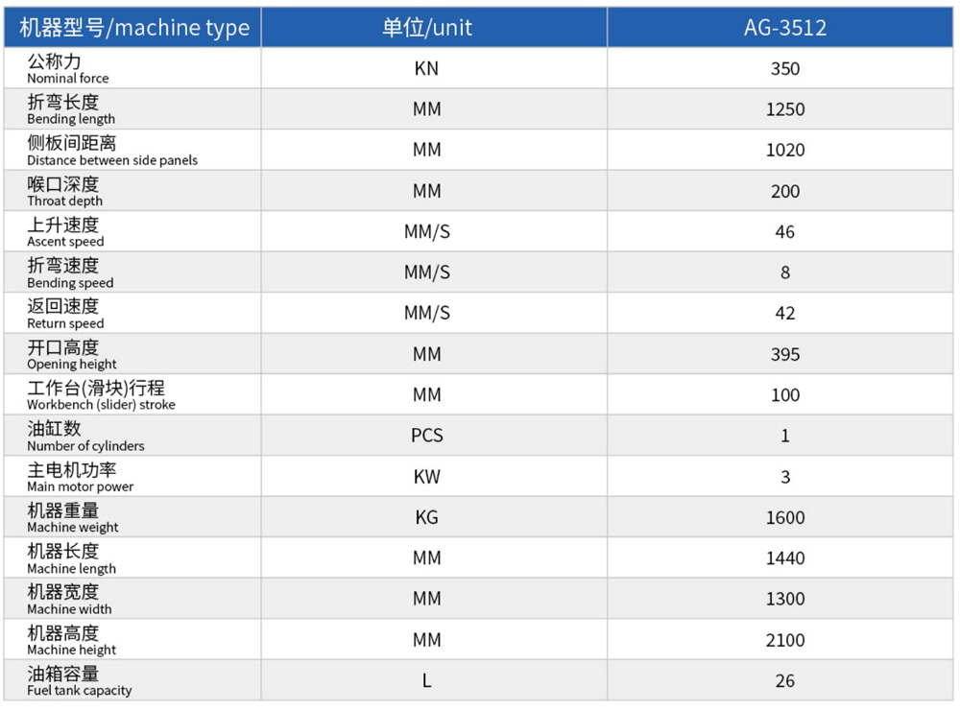Click the Opening height value 395
Viewport: 960px width, 711px height.
784,355
